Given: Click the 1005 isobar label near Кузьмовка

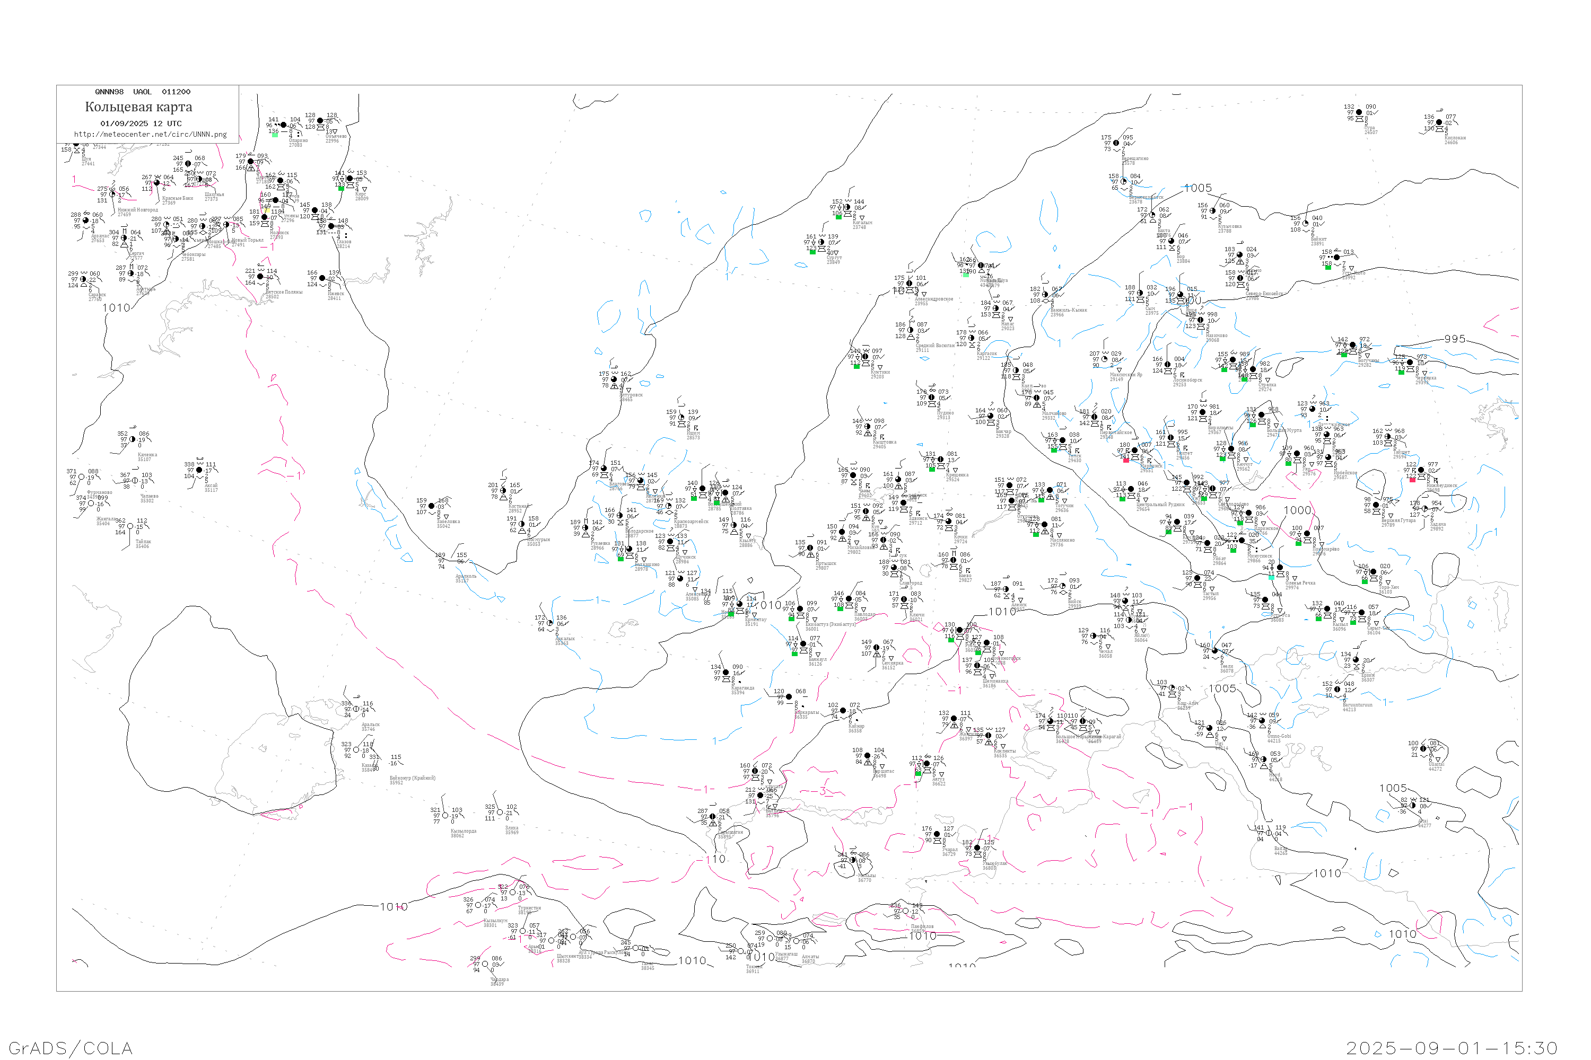Looking at the screenshot, I should click(1197, 188).
